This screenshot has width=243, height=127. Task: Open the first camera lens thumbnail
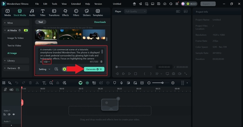pos(46,35)
